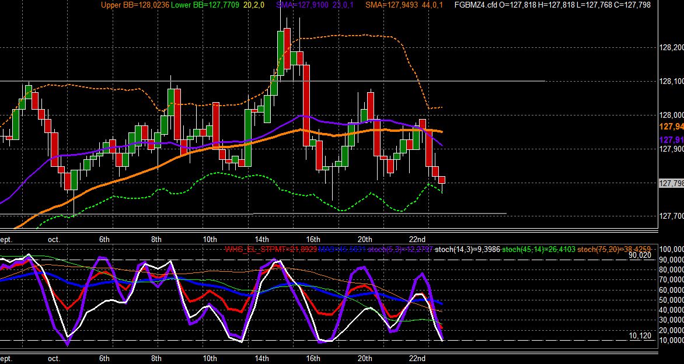This screenshot has width=684, height=364.
Task: Select the yellow 20,2,0 Bollinger parameters
Action: tap(254, 5)
